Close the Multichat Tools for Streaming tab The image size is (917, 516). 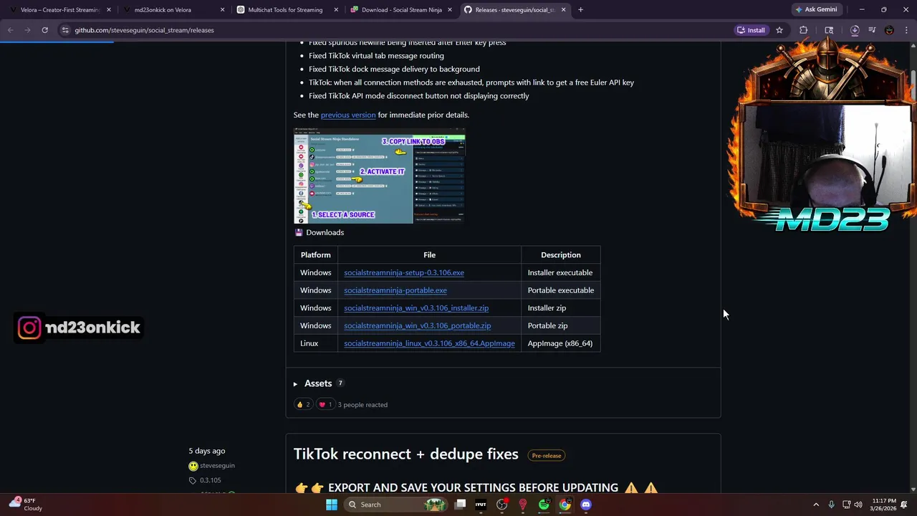pyautogui.click(x=337, y=10)
